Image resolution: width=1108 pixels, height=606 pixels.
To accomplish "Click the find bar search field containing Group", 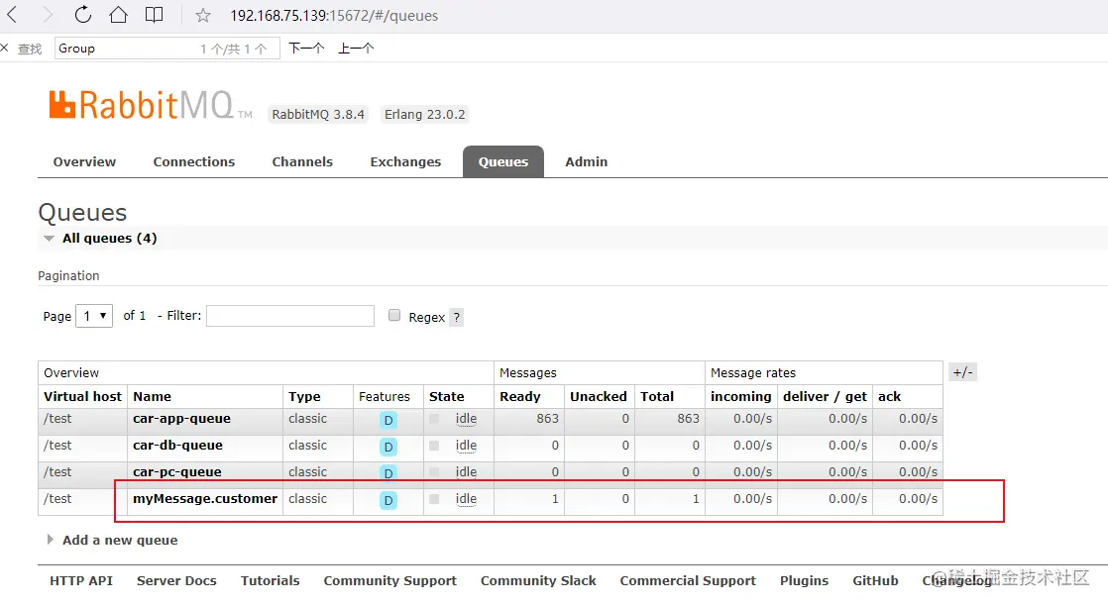I will coord(166,49).
